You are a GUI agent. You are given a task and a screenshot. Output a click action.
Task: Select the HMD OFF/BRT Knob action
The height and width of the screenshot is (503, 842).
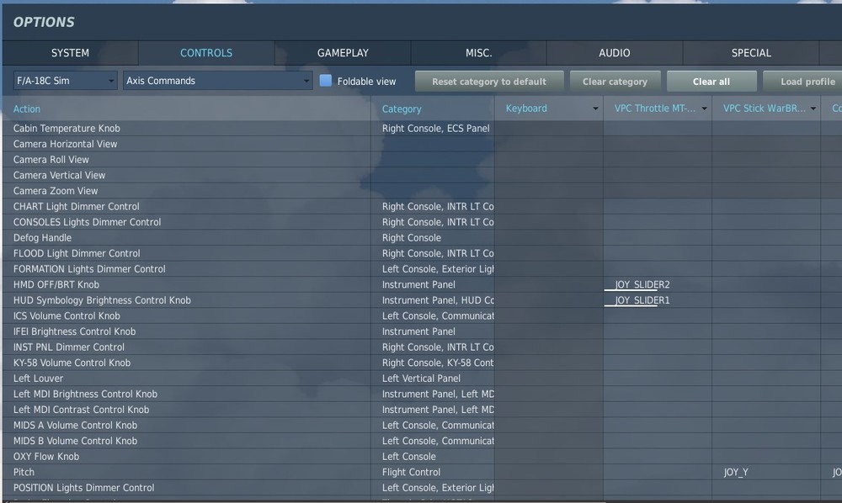click(x=186, y=285)
